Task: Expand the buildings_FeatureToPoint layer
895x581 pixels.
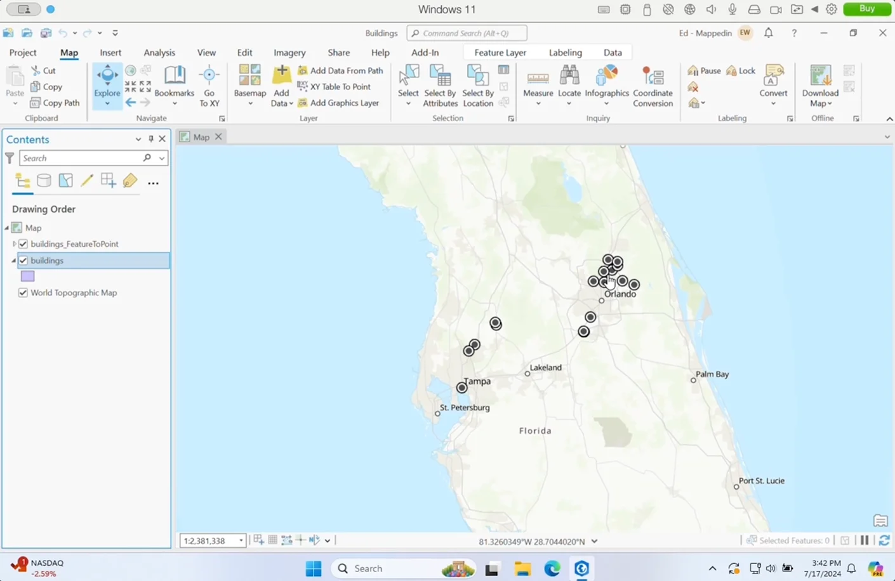Action: [x=14, y=244]
